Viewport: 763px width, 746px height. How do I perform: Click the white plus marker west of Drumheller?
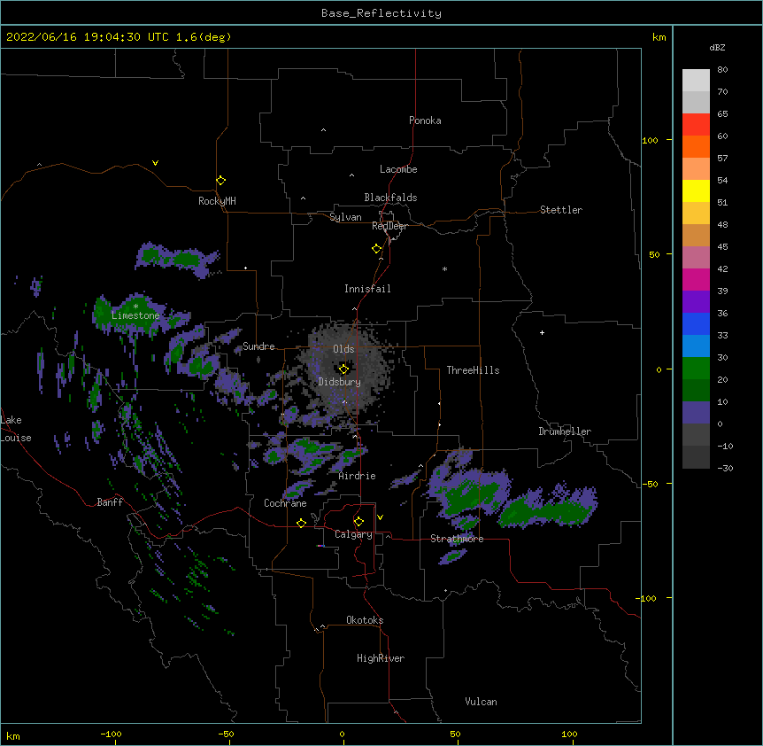(x=542, y=332)
